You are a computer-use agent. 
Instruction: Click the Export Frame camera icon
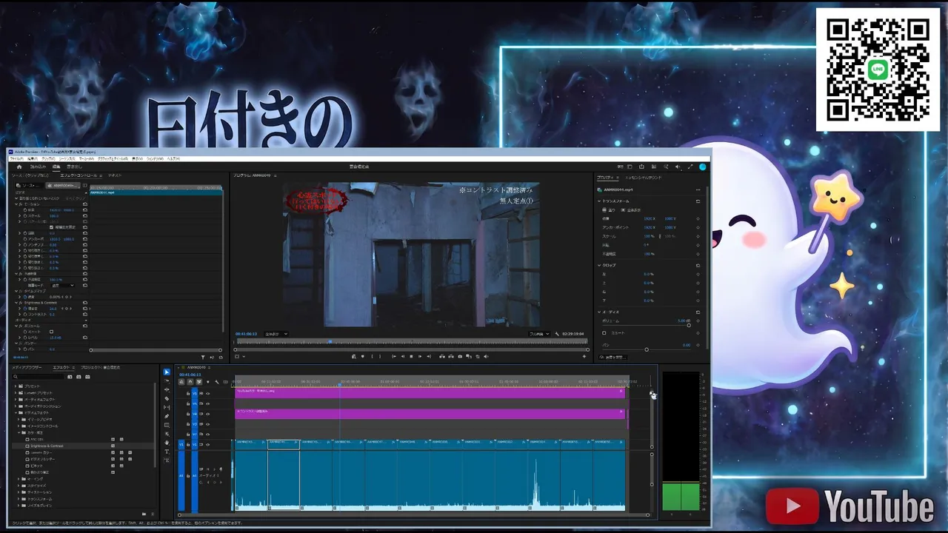[x=460, y=356]
